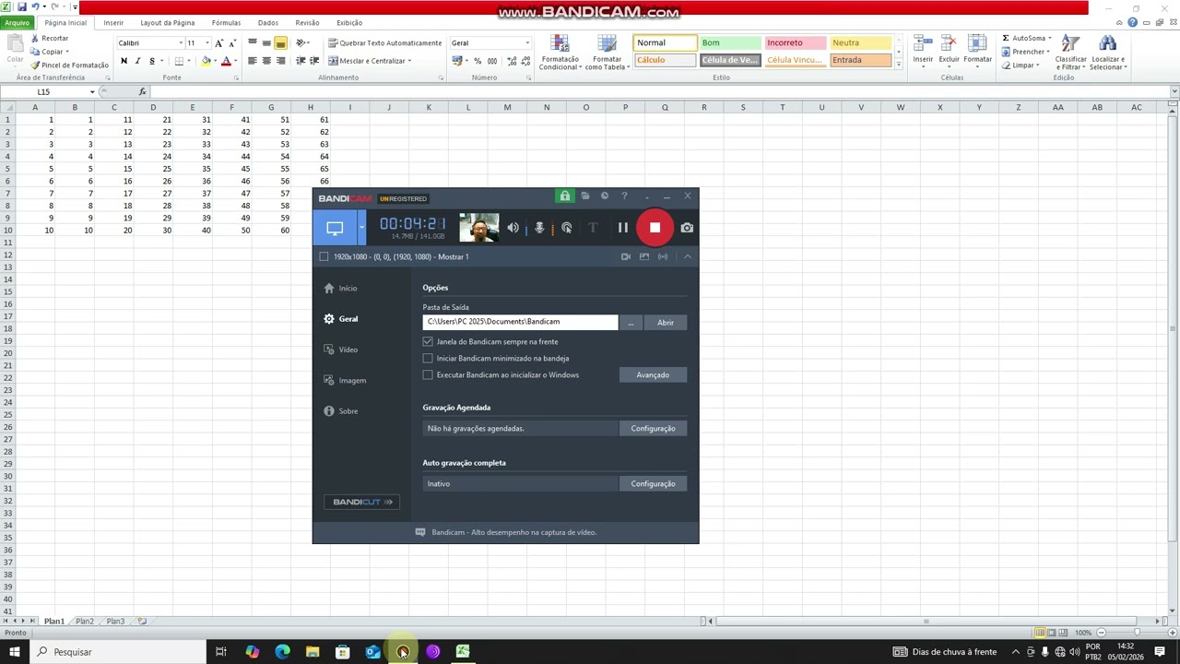Switch to Dados ribbon tab
Screen dimensions: 1180x664
pos(268,22)
